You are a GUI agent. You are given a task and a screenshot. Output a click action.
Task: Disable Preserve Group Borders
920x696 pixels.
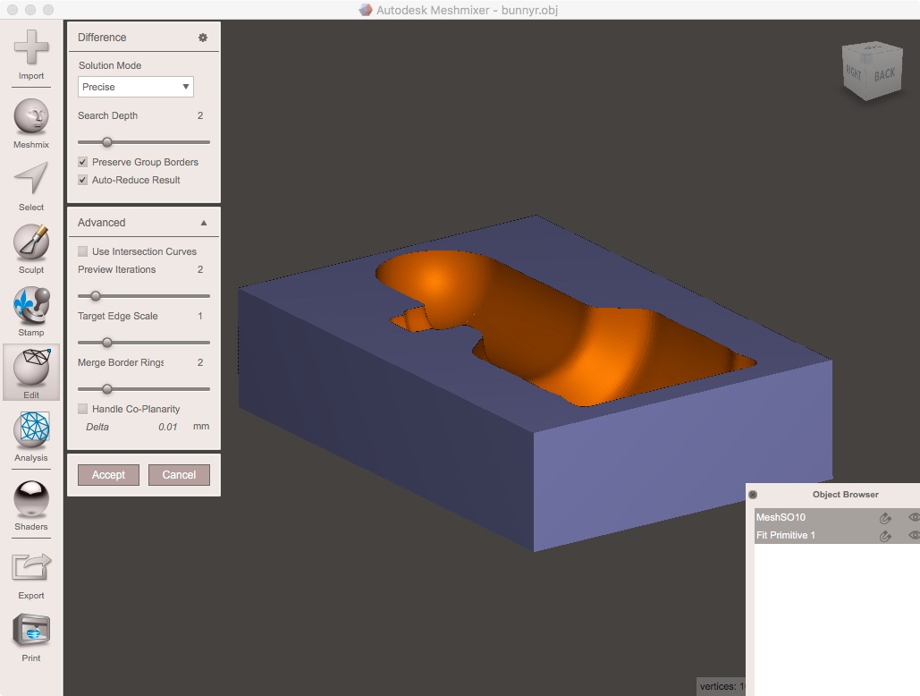82,162
